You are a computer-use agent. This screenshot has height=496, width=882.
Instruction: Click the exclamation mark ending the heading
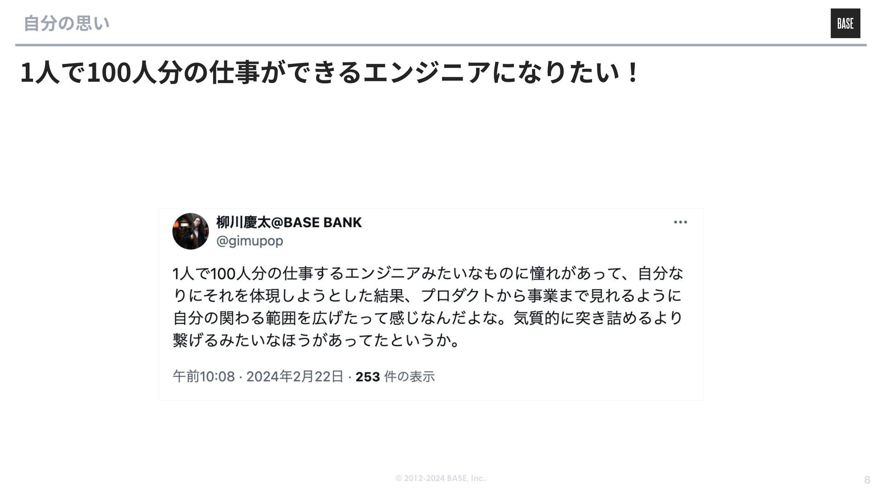click(633, 72)
